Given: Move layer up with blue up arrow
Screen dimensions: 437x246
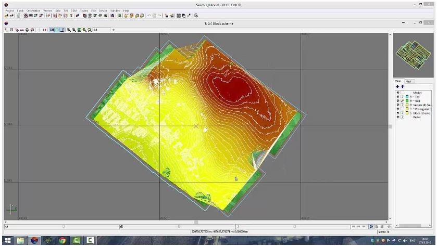Looking at the screenshot, I should click(x=402, y=86).
